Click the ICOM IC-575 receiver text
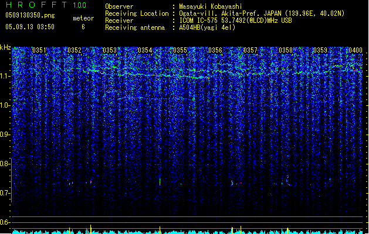 point(235,20)
